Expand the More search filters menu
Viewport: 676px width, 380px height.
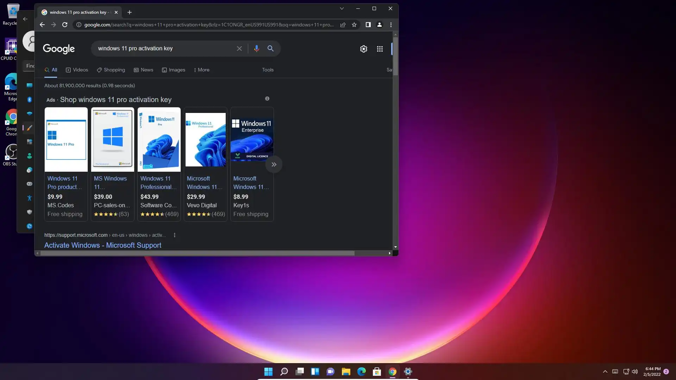[x=202, y=70]
